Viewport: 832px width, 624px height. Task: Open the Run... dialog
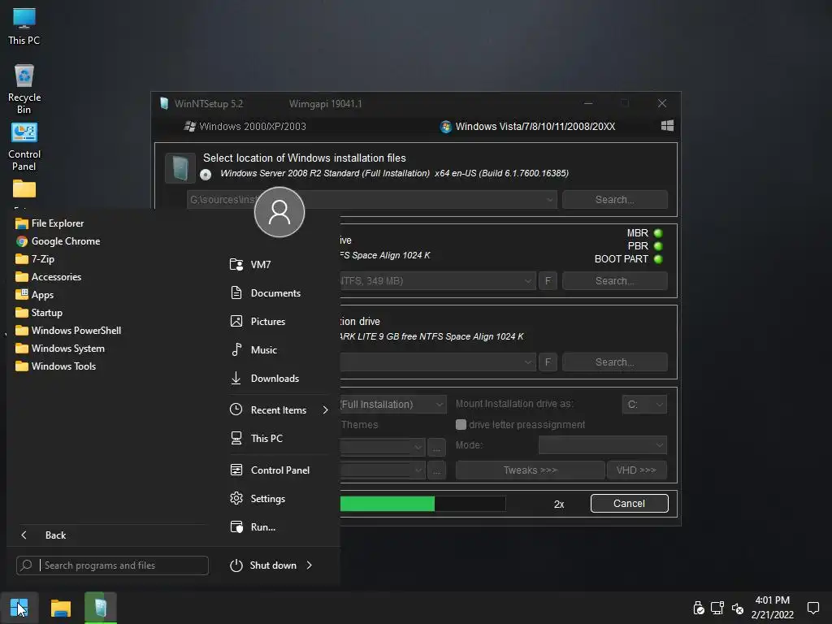click(x=253, y=526)
